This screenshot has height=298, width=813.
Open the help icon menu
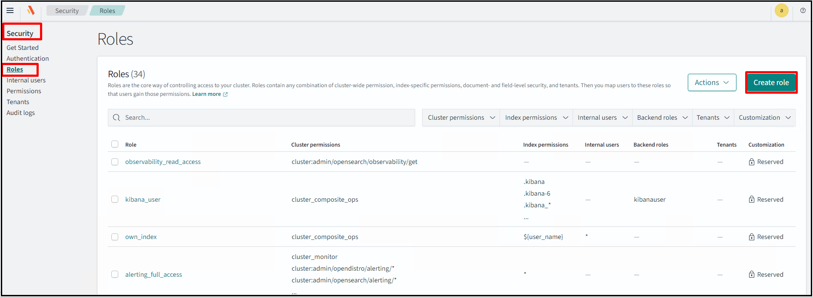click(x=803, y=10)
